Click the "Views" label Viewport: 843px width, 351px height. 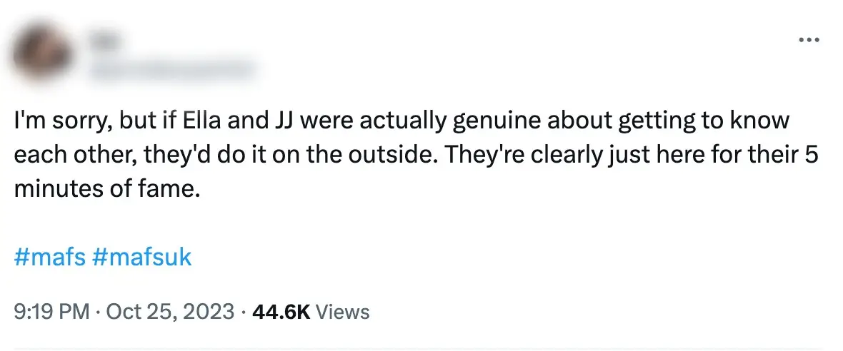[x=342, y=312]
